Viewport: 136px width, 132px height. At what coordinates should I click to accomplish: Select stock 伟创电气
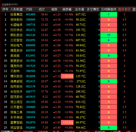[16, 45]
